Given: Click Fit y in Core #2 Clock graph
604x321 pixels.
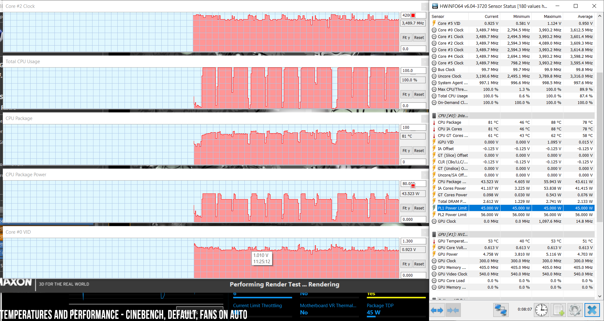Looking at the screenshot, I should [406, 38].
